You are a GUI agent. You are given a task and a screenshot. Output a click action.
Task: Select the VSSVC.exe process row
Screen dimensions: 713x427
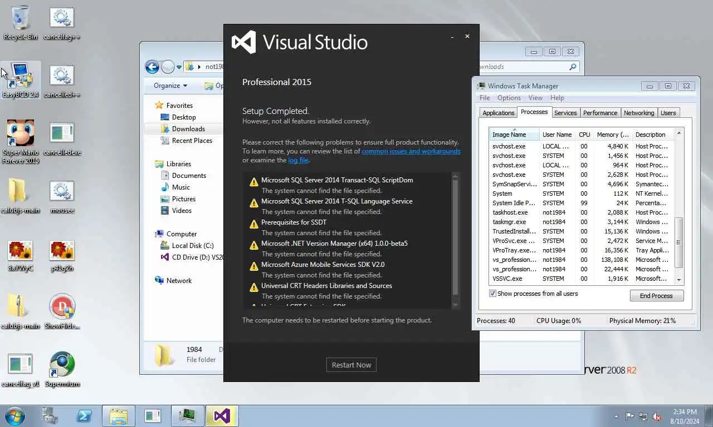tap(582, 279)
